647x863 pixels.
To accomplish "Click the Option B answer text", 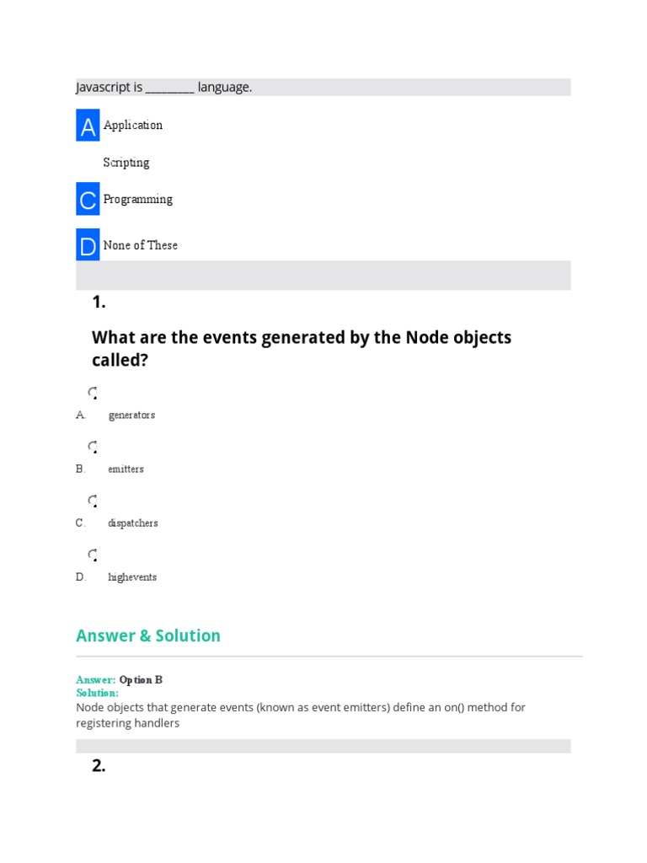I will tap(141, 680).
